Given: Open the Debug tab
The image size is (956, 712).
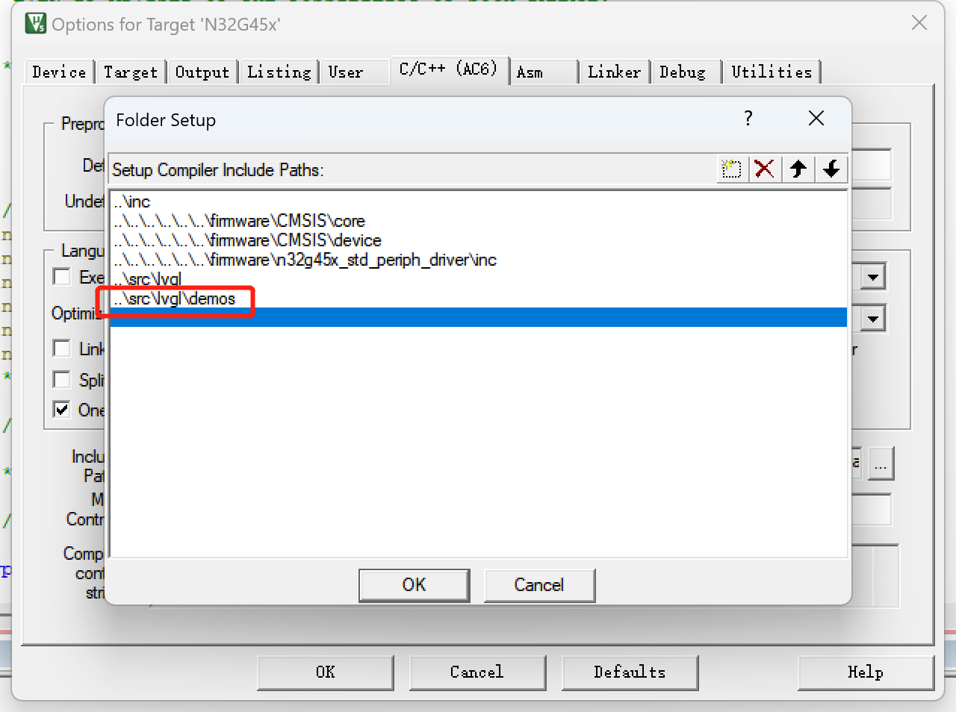Looking at the screenshot, I should click(682, 72).
